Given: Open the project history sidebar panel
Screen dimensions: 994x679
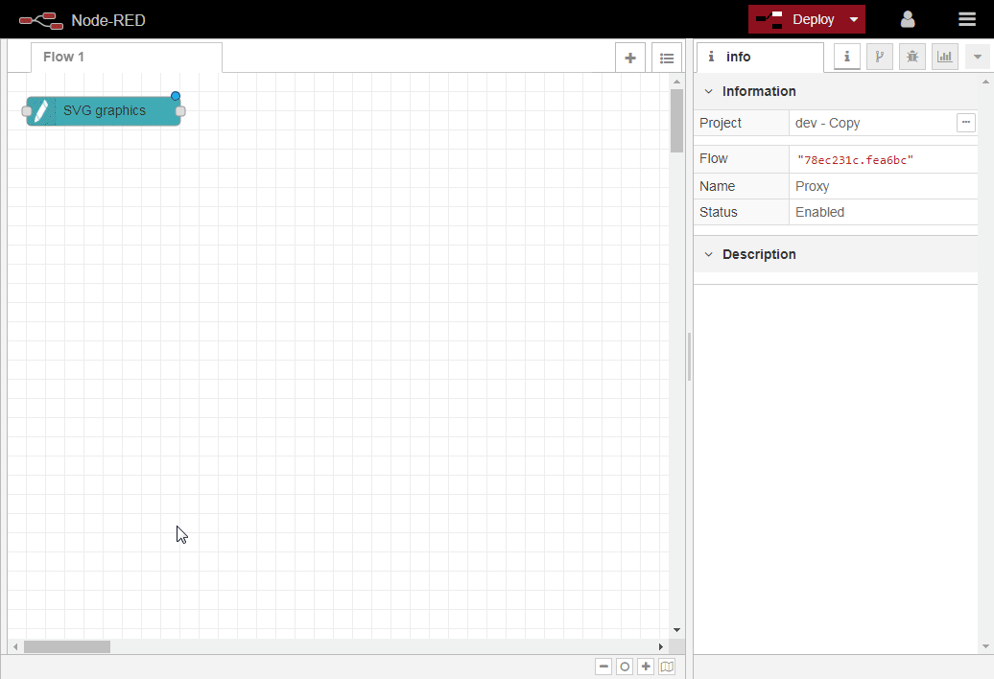Looking at the screenshot, I should pyautogui.click(x=879, y=57).
